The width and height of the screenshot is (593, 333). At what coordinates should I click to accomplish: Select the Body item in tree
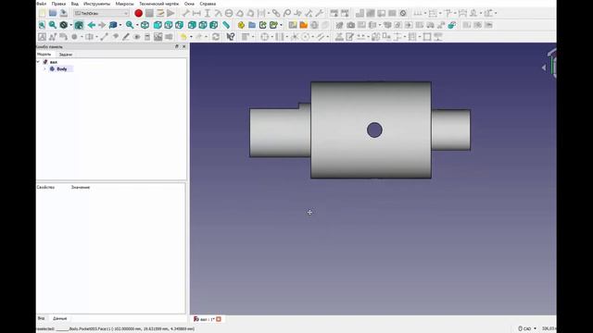(62, 69)
